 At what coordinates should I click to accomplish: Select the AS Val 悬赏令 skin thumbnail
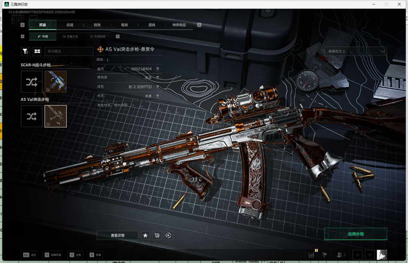pos(55,116)
